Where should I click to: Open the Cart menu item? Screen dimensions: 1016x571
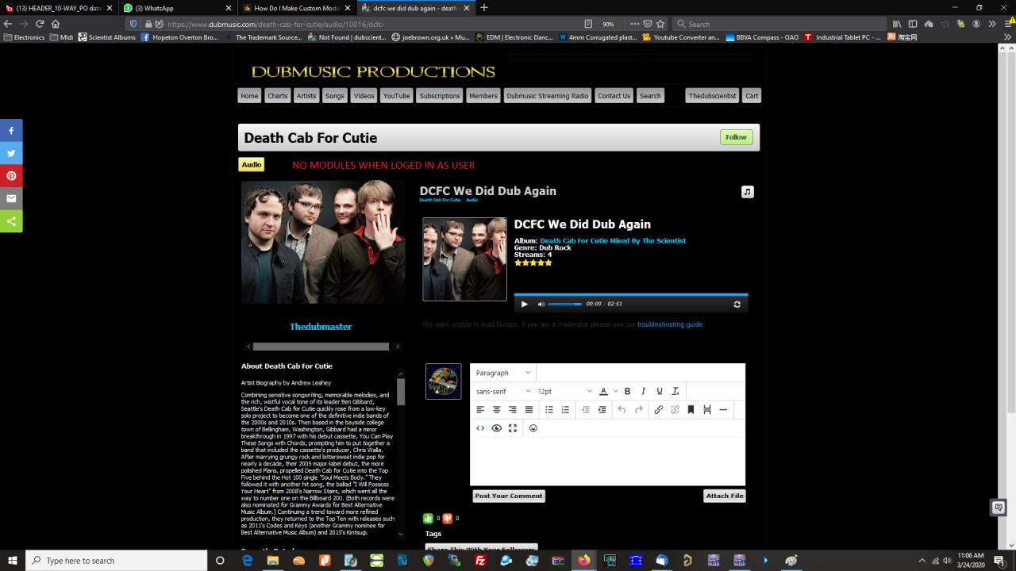pos(752,96)
